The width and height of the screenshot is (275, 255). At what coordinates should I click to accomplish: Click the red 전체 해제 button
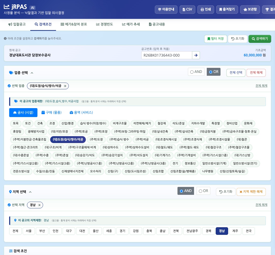click(256, 73)
